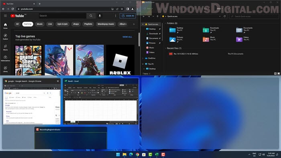
Task: Collapse the Folders (6) group
Action: (166, 23)
